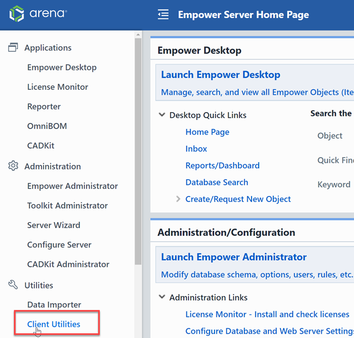Click the Arena logo icon

point(17,15)
